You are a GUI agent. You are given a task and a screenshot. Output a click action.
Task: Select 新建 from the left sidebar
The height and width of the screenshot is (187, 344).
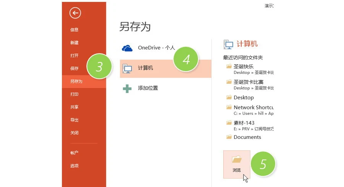click(74, 43)
